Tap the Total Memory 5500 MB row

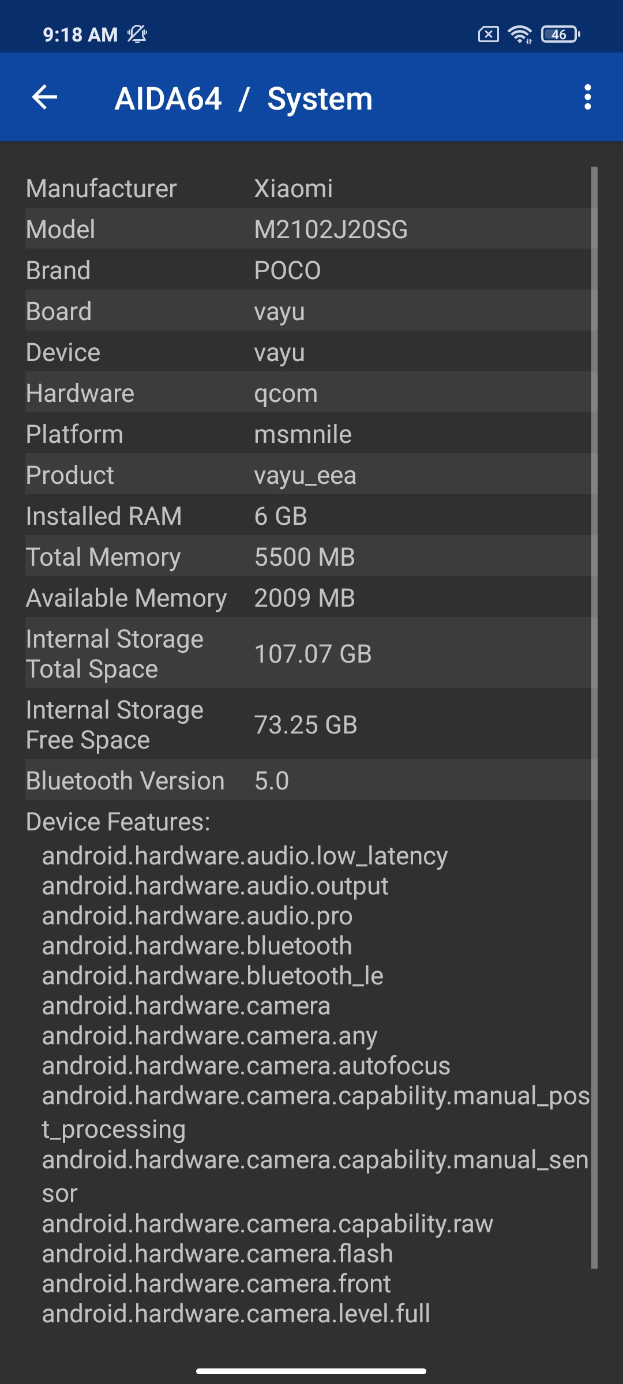[308, 556]
